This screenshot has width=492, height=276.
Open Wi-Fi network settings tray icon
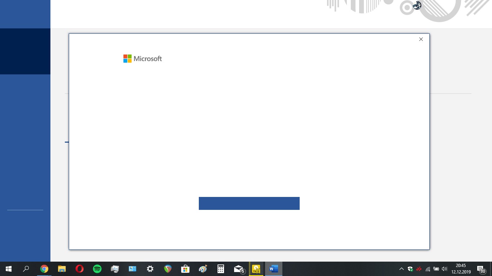point(428,269)
